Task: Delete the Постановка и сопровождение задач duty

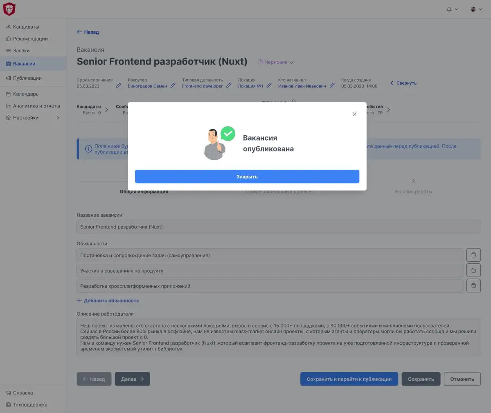Action: click(x=473, y=255)
